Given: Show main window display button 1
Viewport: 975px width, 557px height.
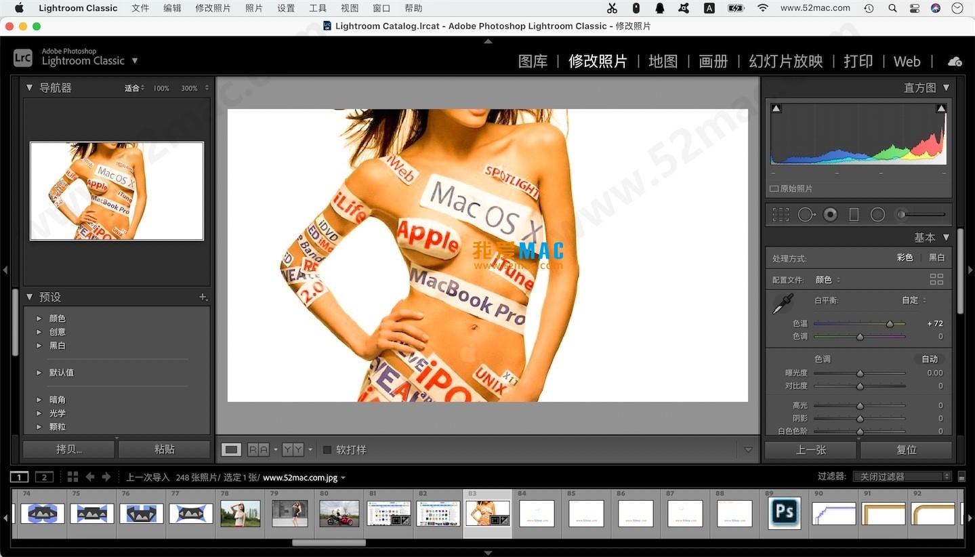Looking at the screenshot, I should pyautogui.click(x=20, y=477).
